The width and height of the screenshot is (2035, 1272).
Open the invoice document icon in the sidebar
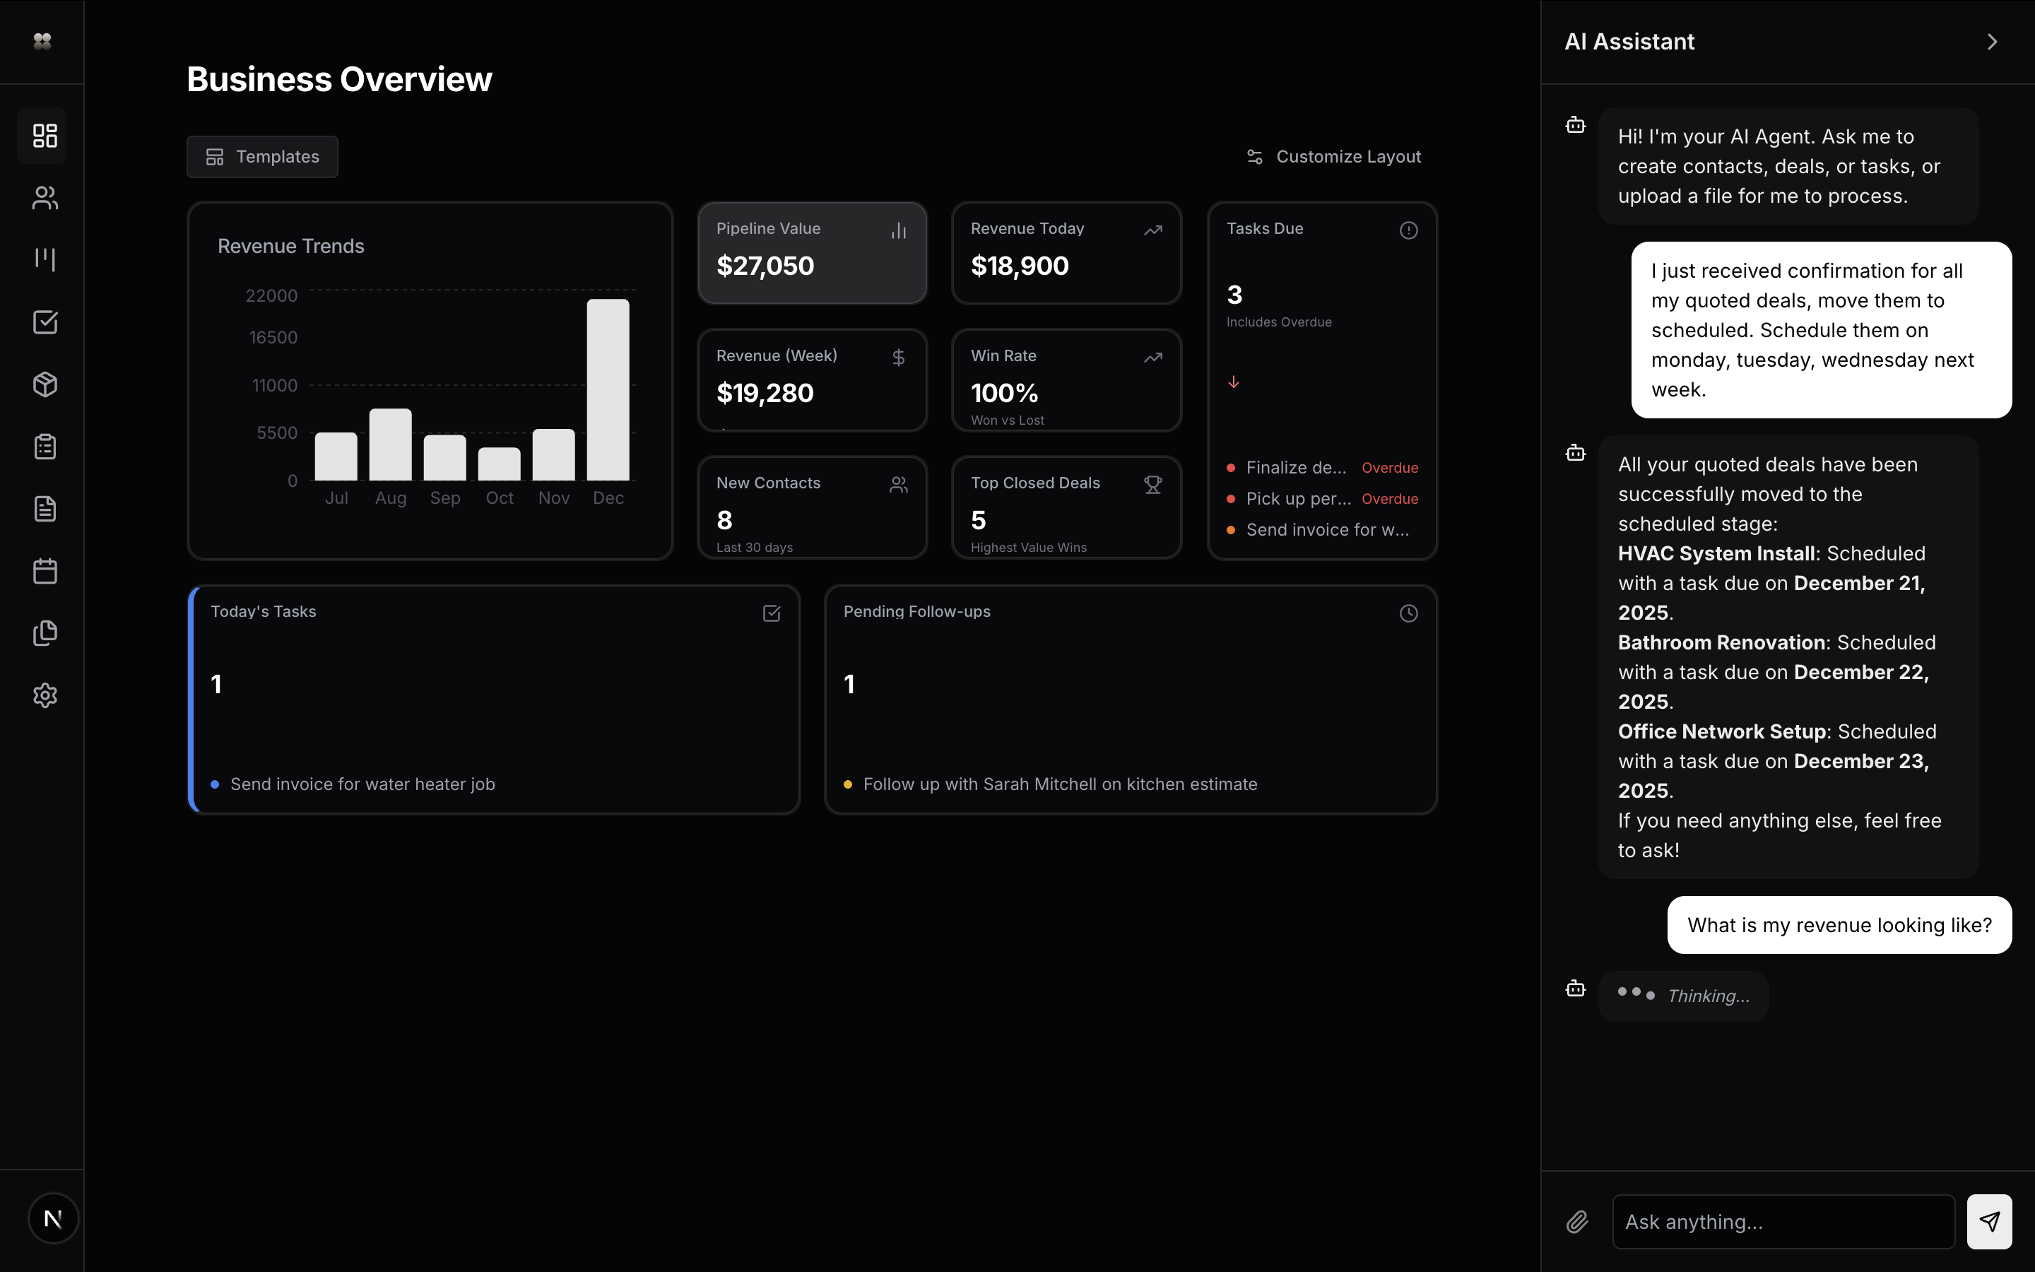[x=45, y=509]
